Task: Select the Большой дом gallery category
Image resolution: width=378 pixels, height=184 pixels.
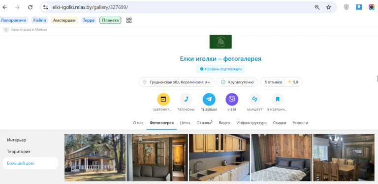Action: tap(31, 163)
